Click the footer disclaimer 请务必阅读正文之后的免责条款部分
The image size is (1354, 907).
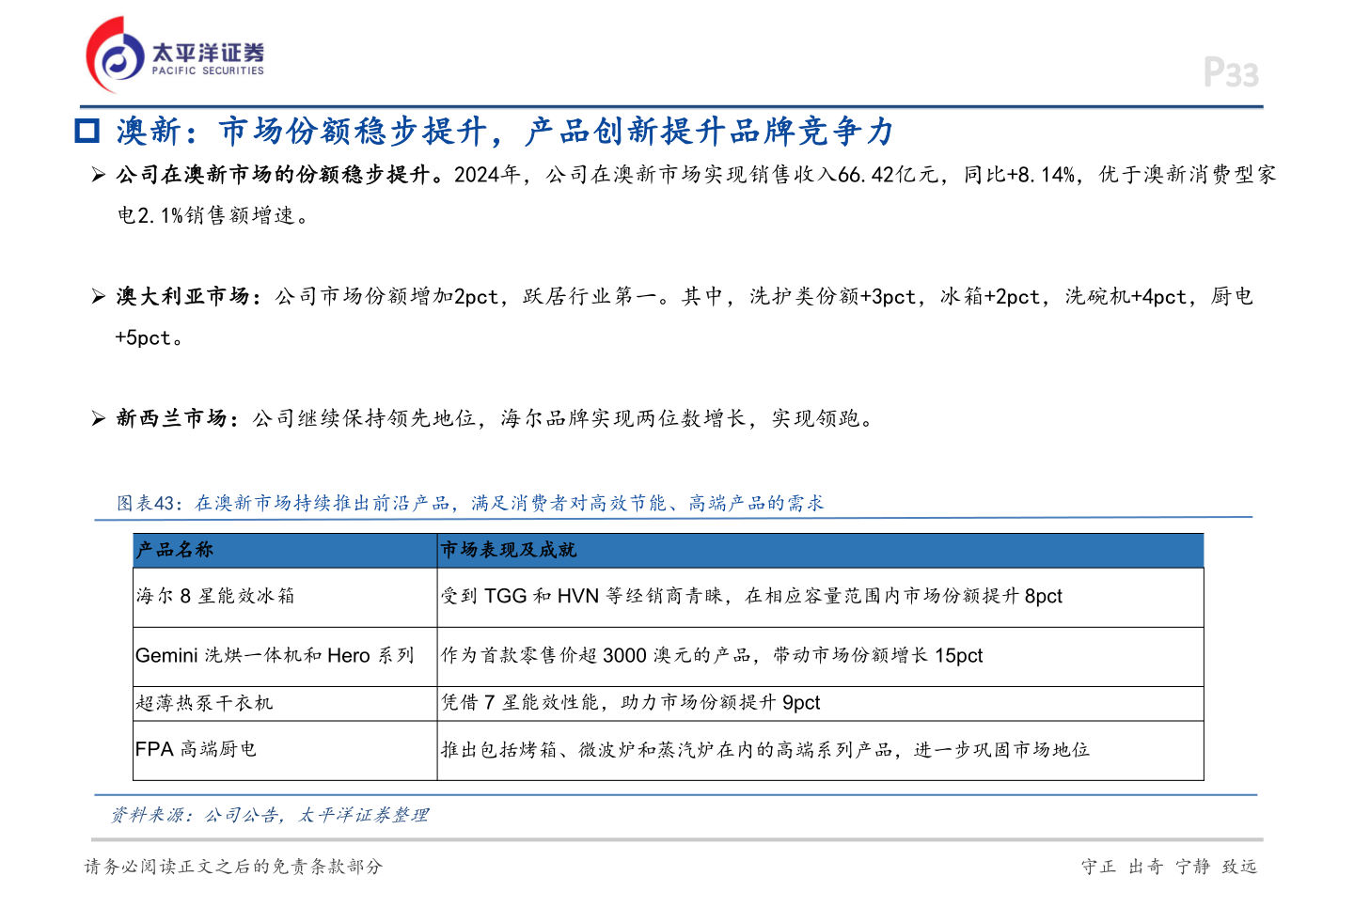233,867
